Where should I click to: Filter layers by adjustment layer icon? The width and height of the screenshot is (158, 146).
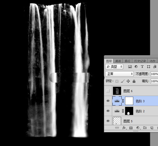point(136,67)
